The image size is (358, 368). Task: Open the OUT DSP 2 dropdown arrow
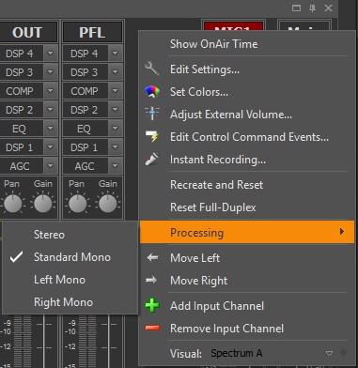click(51, 110)
